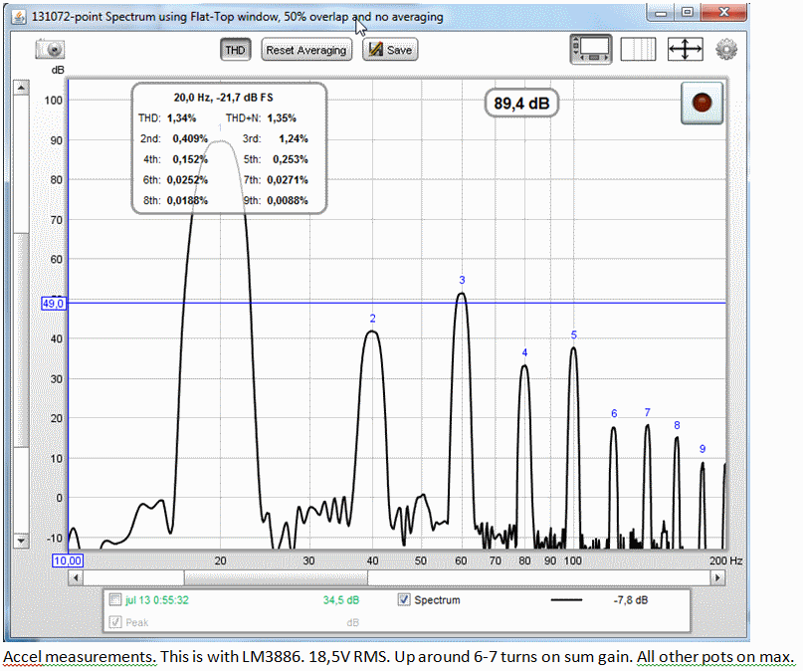The image size is (803, 671).
Task: Click the horizontal scrollbar right arrow
Action: pyautogui.click(x=718, y=577)
